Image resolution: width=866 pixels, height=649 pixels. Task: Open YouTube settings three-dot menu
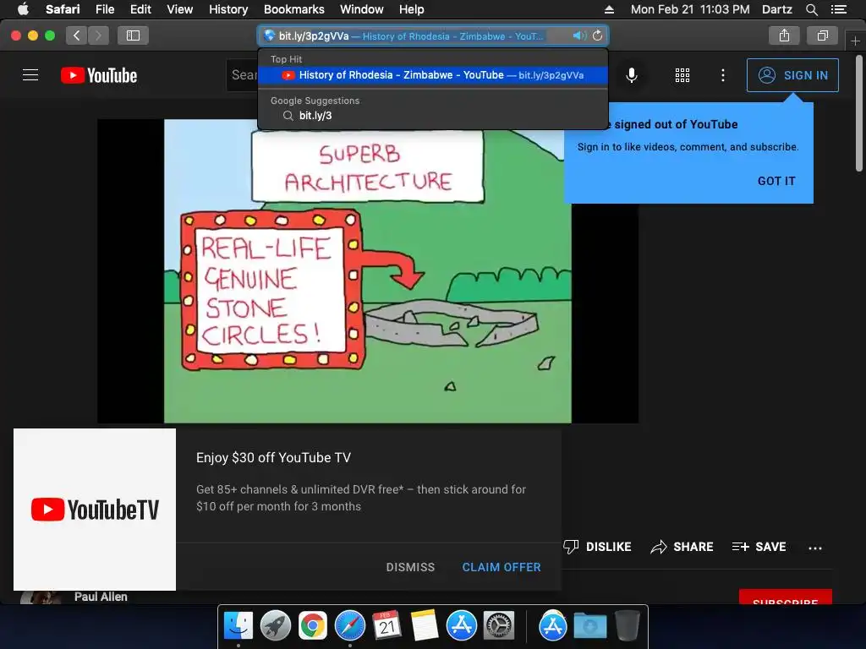point(722,75)
